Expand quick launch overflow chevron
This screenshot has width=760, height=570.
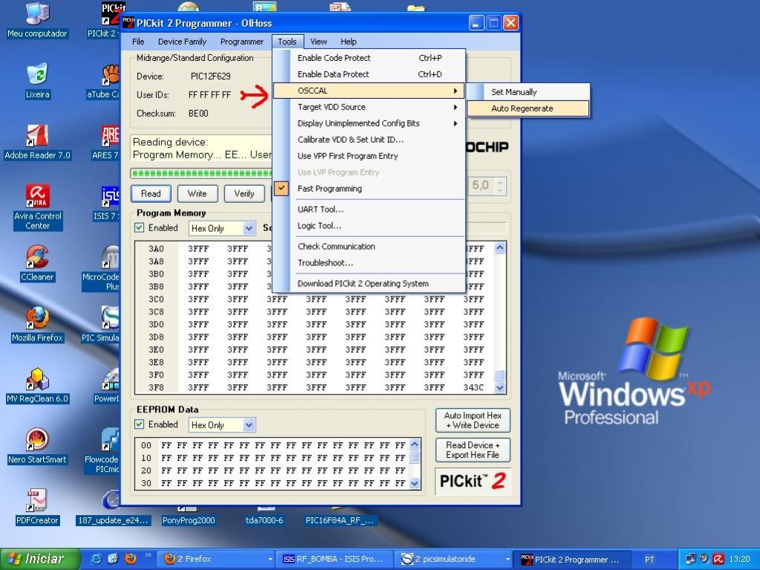[148, 555]
